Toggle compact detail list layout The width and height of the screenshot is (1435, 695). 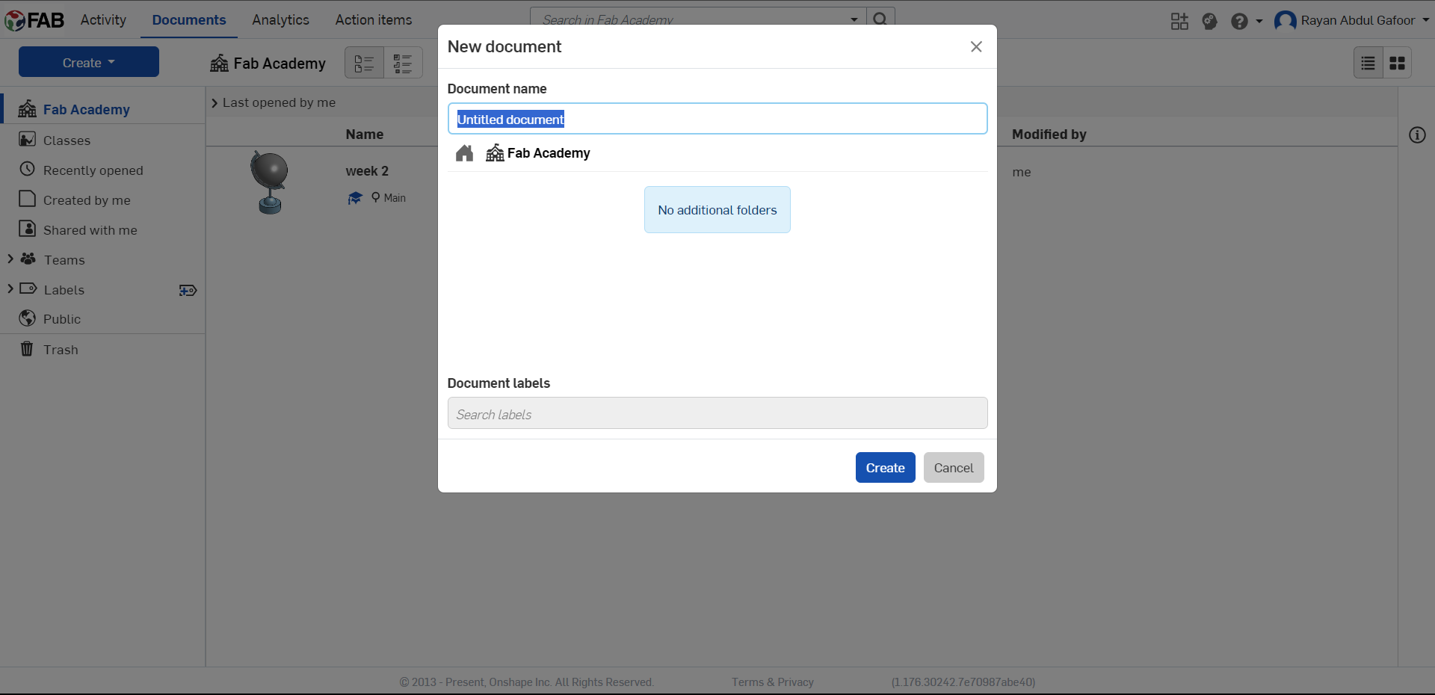(403, 64)
